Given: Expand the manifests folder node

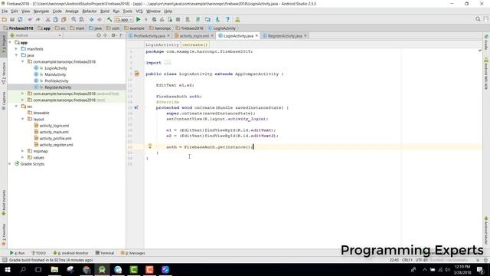Looking at the screenshot, I should tap(16, 49).
